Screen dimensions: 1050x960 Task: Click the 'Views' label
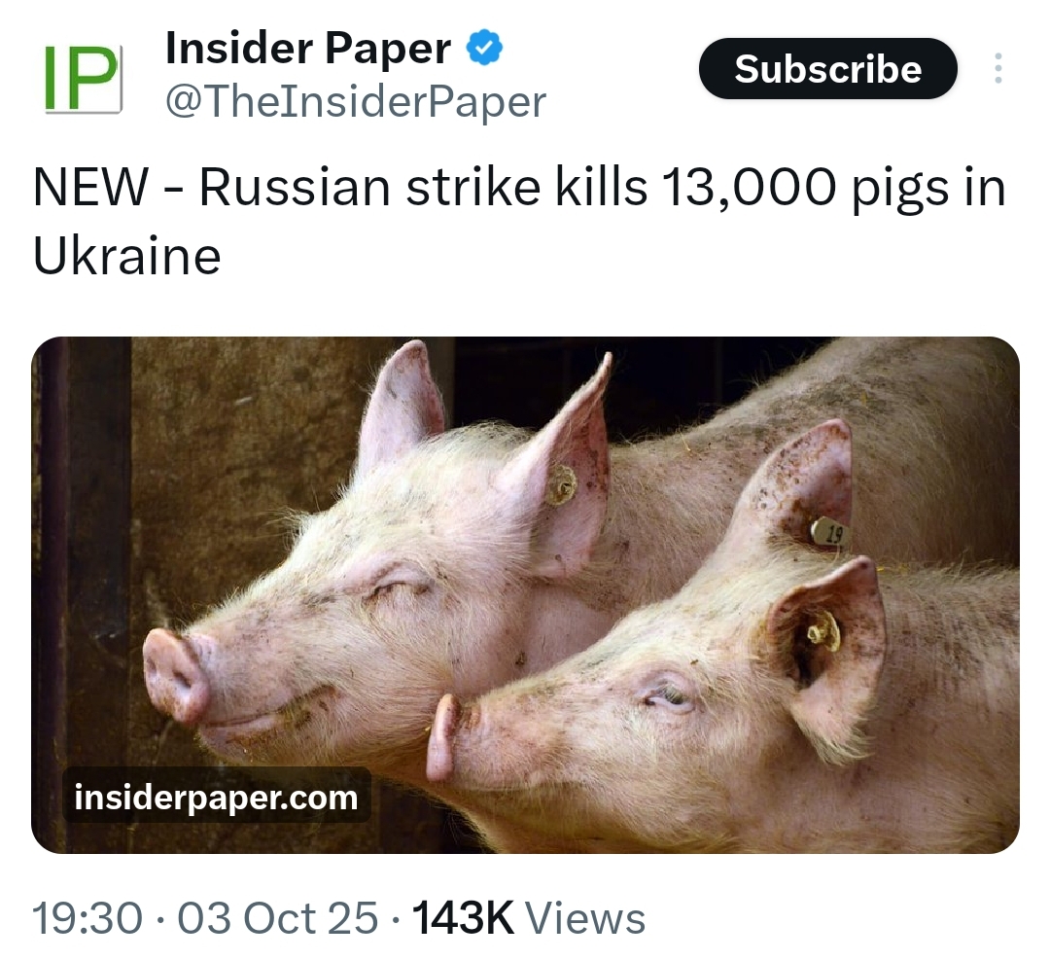pyautogui.click(x=585, y=917)
